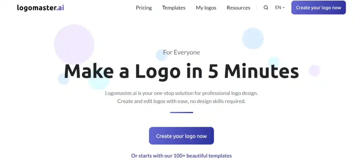354x163 pixels.
Task: Expand the EN language selector
Action: (x=280, y=8)
